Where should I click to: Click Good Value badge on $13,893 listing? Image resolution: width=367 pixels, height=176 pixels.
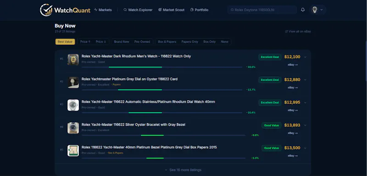pos(272,125)
